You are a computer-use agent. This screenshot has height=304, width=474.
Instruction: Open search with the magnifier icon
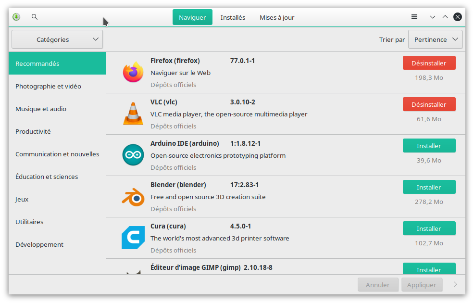35,17
